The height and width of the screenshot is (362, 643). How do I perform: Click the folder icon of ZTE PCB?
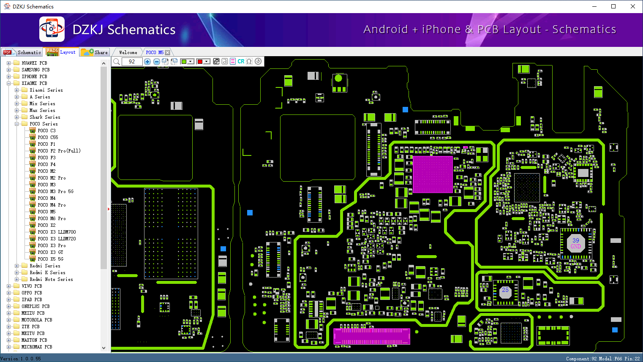(x=16, y=327)
